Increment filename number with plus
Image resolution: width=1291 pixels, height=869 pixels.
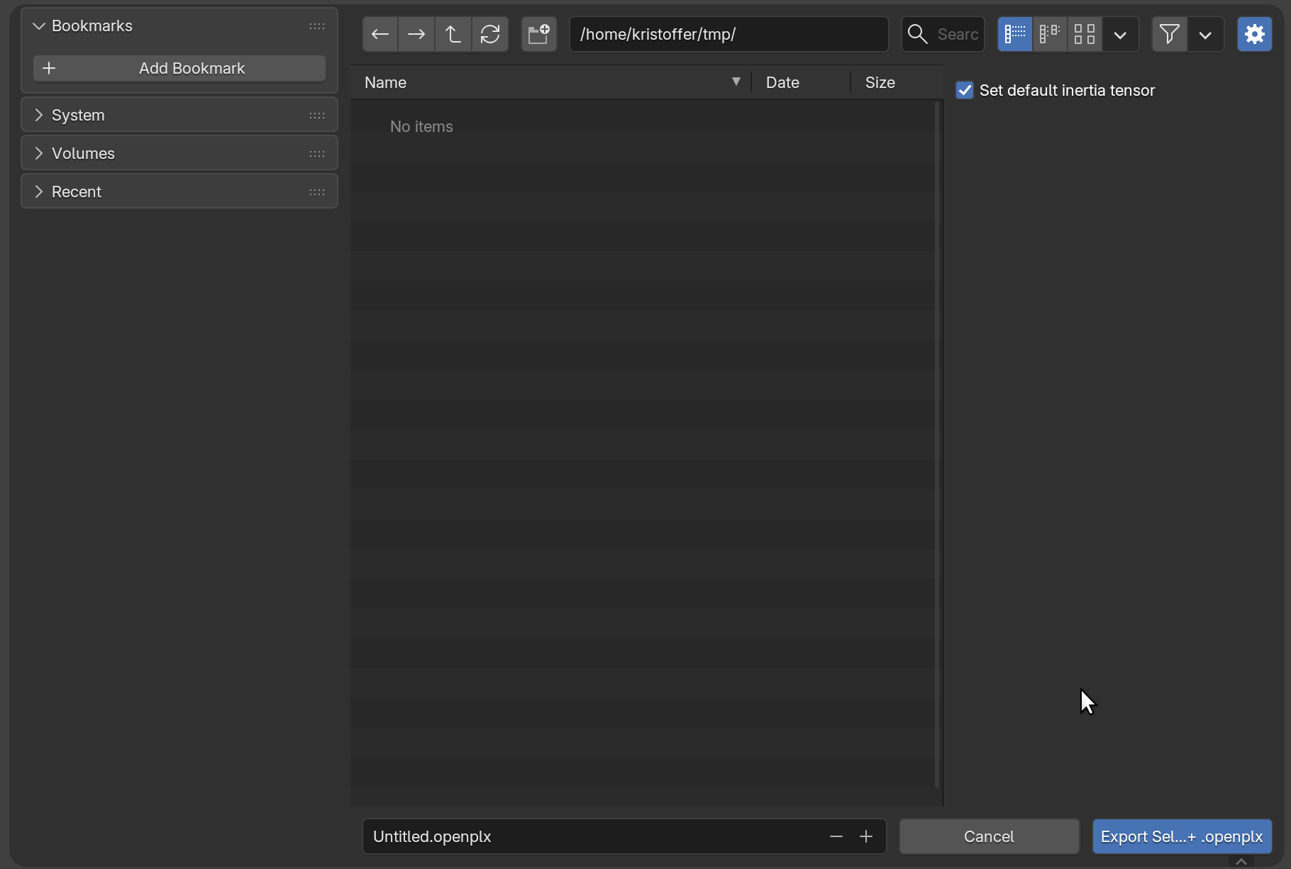[866, 836]
